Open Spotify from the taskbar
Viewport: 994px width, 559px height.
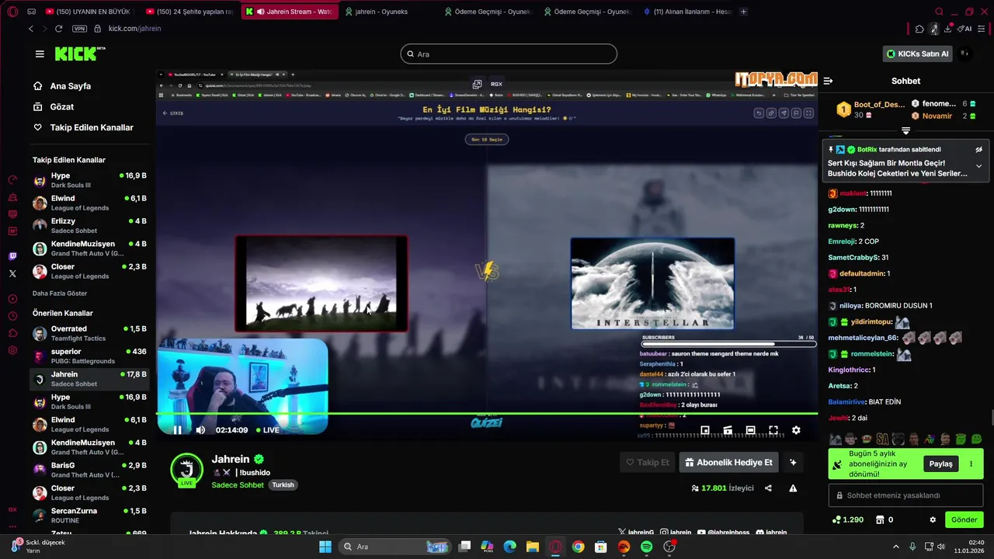point(647,547)
